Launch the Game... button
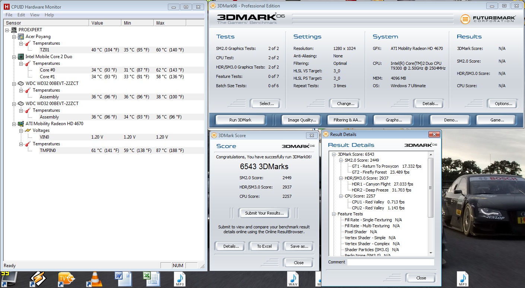Screen dimensions: 525x288 point(497,120)
